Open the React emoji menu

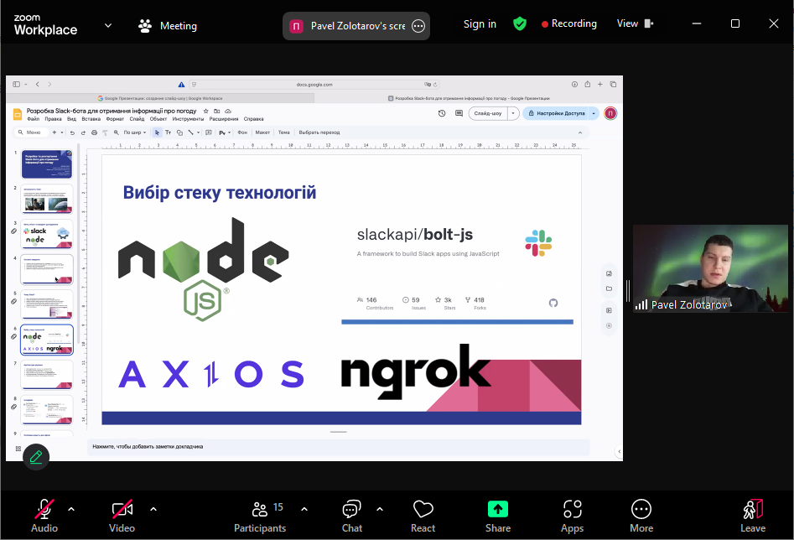tap(423, 515)
